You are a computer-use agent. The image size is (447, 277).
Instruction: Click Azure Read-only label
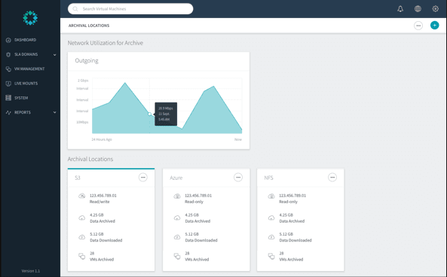(x=194, y=202)
